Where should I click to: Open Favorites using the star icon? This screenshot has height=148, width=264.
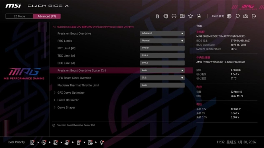point(190,16)
